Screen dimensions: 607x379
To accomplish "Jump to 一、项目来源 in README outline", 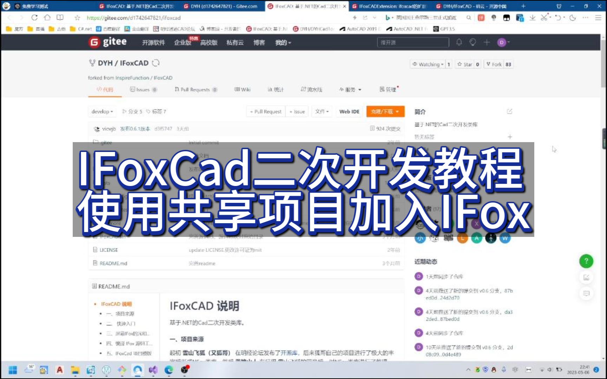I will 120,313.
